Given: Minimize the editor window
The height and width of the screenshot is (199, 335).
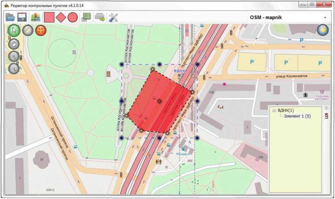Looking at the screenshot, I should (x=304, y=4).
